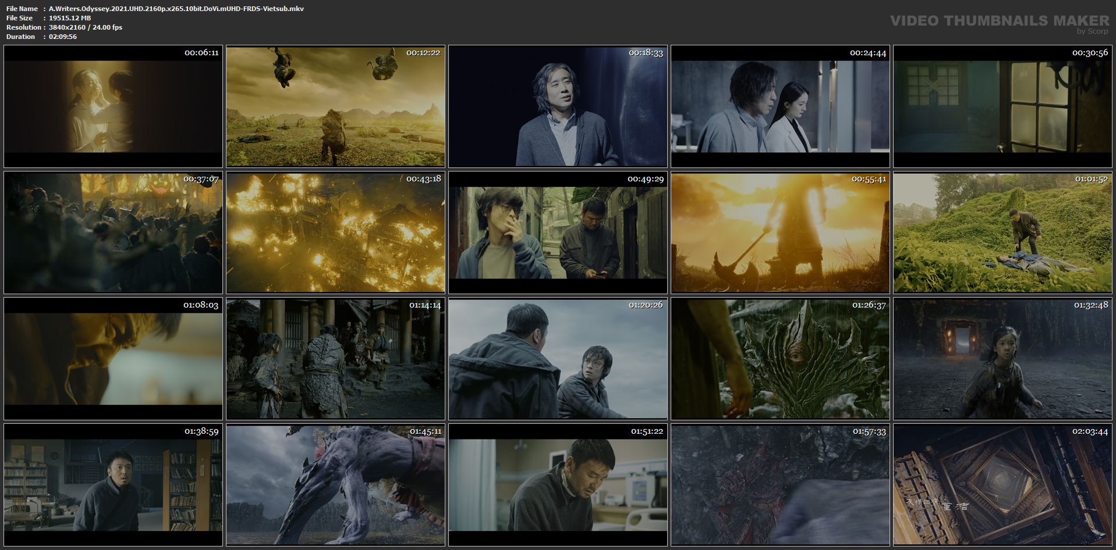Choose the hospital man thumbnail at 01:51:22

tap(558, 485)
